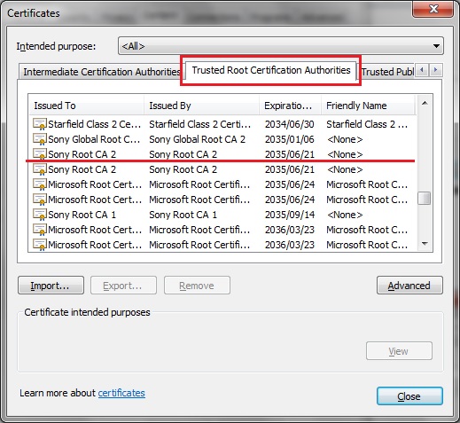Click the Sony Global Root certificate icon
Image resolution: width=460 pixels, height=423 pixels.
click(40, 139)
